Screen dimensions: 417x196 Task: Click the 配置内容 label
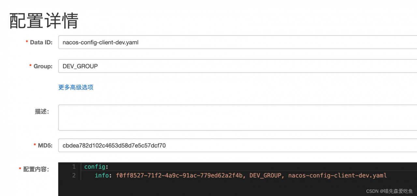[x=36, y=169]
